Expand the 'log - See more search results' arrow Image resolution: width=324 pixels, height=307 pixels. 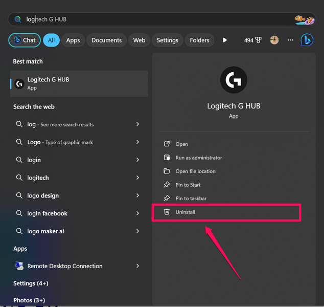137,124
